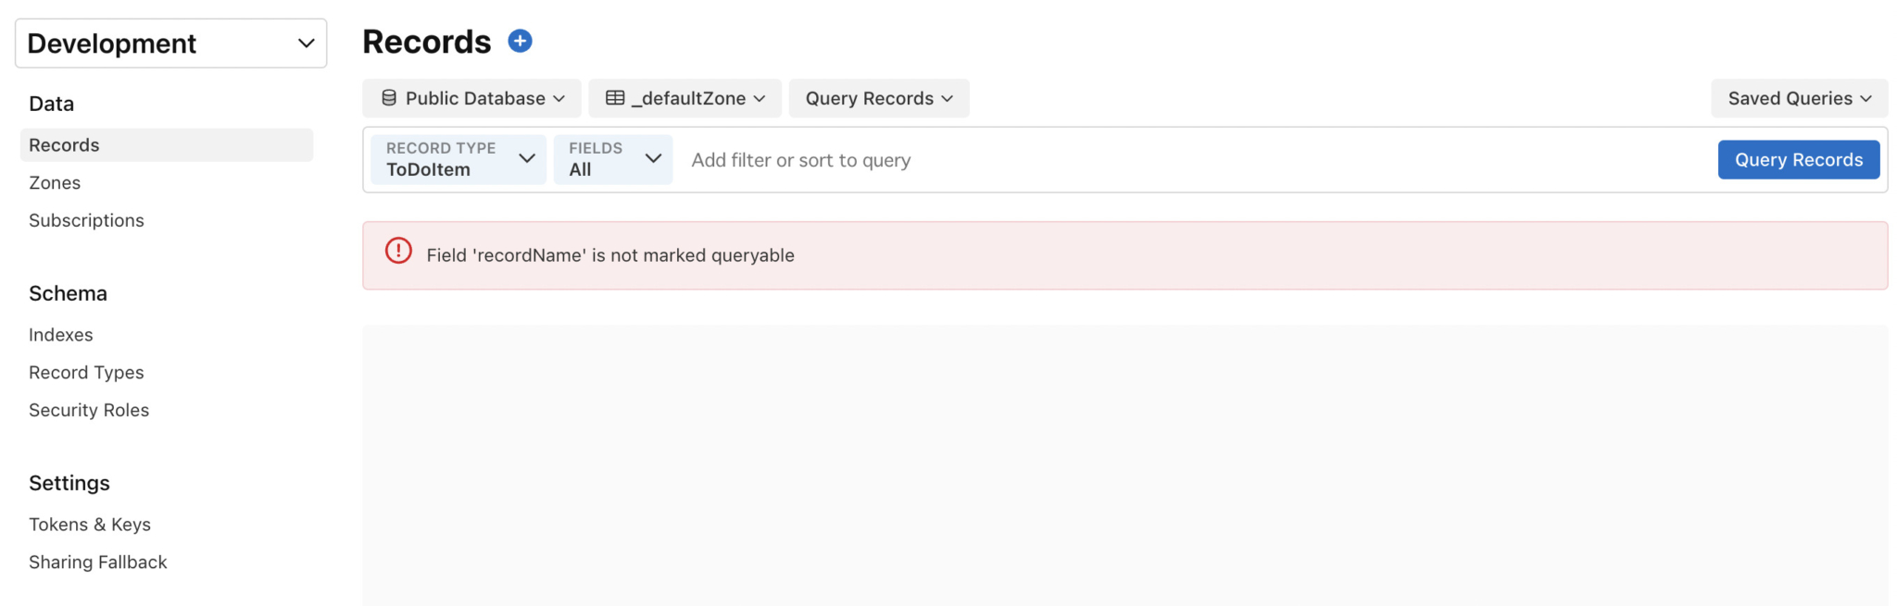Click the database cylinder icon
The height and width of the screenshot is (606, 1897).
[389, 98]
